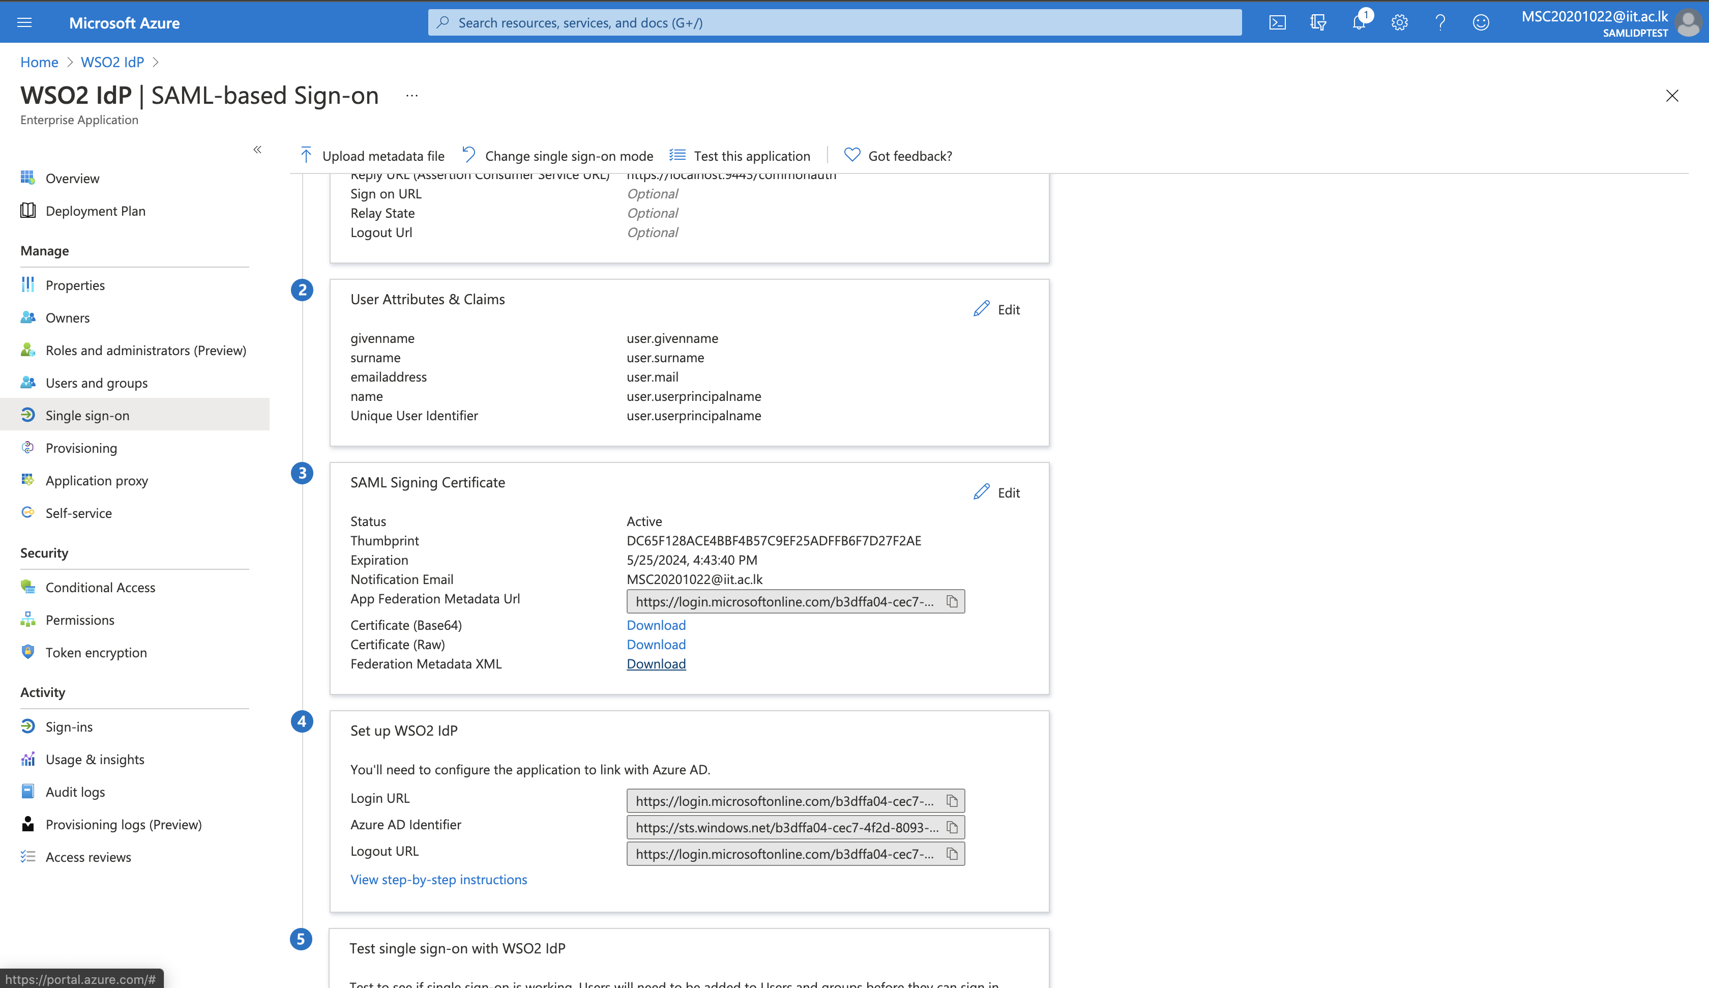
Task: Select Single sign-on menu item
Action: pos(135,415)
